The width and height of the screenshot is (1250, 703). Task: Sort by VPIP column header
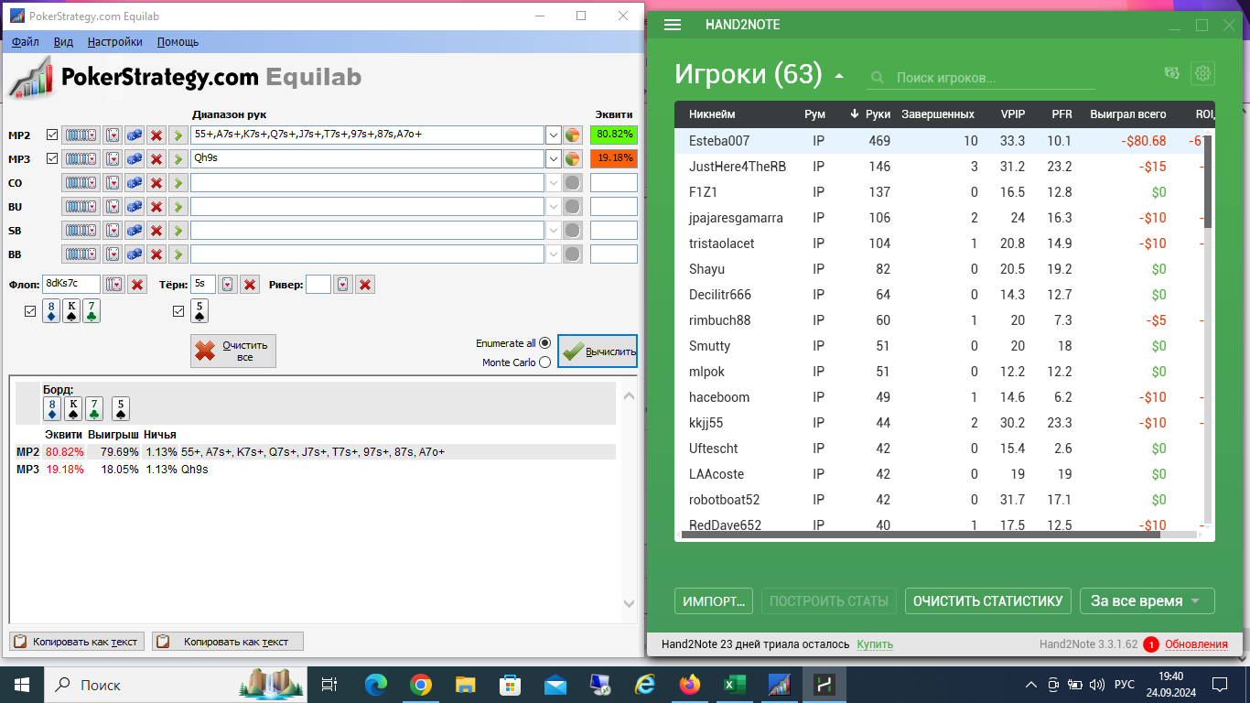click(x=1013, y=114)
